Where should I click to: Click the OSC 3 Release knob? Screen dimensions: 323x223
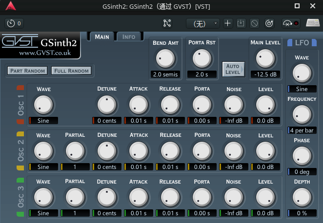(170, 197)
